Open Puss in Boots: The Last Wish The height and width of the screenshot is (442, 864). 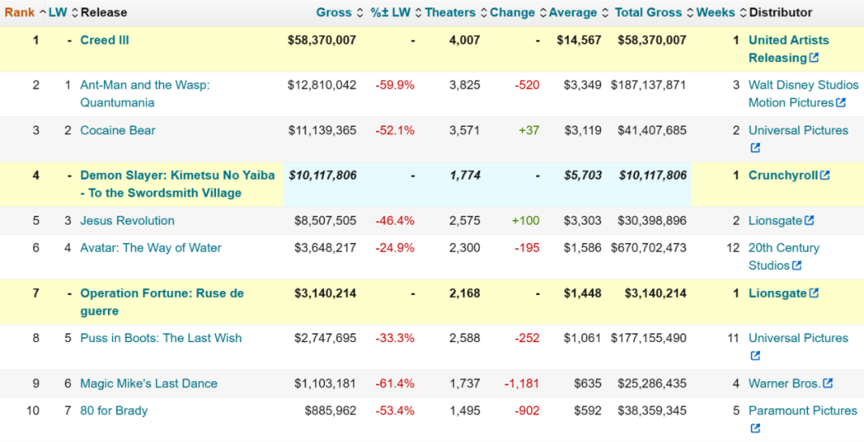[160, 338]
